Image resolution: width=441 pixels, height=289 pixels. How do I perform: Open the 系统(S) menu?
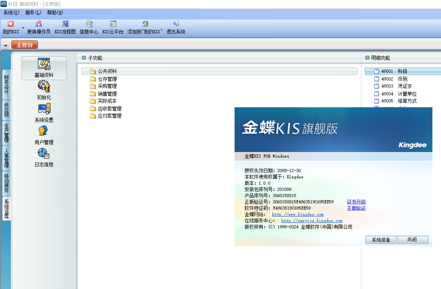point(11,12)
